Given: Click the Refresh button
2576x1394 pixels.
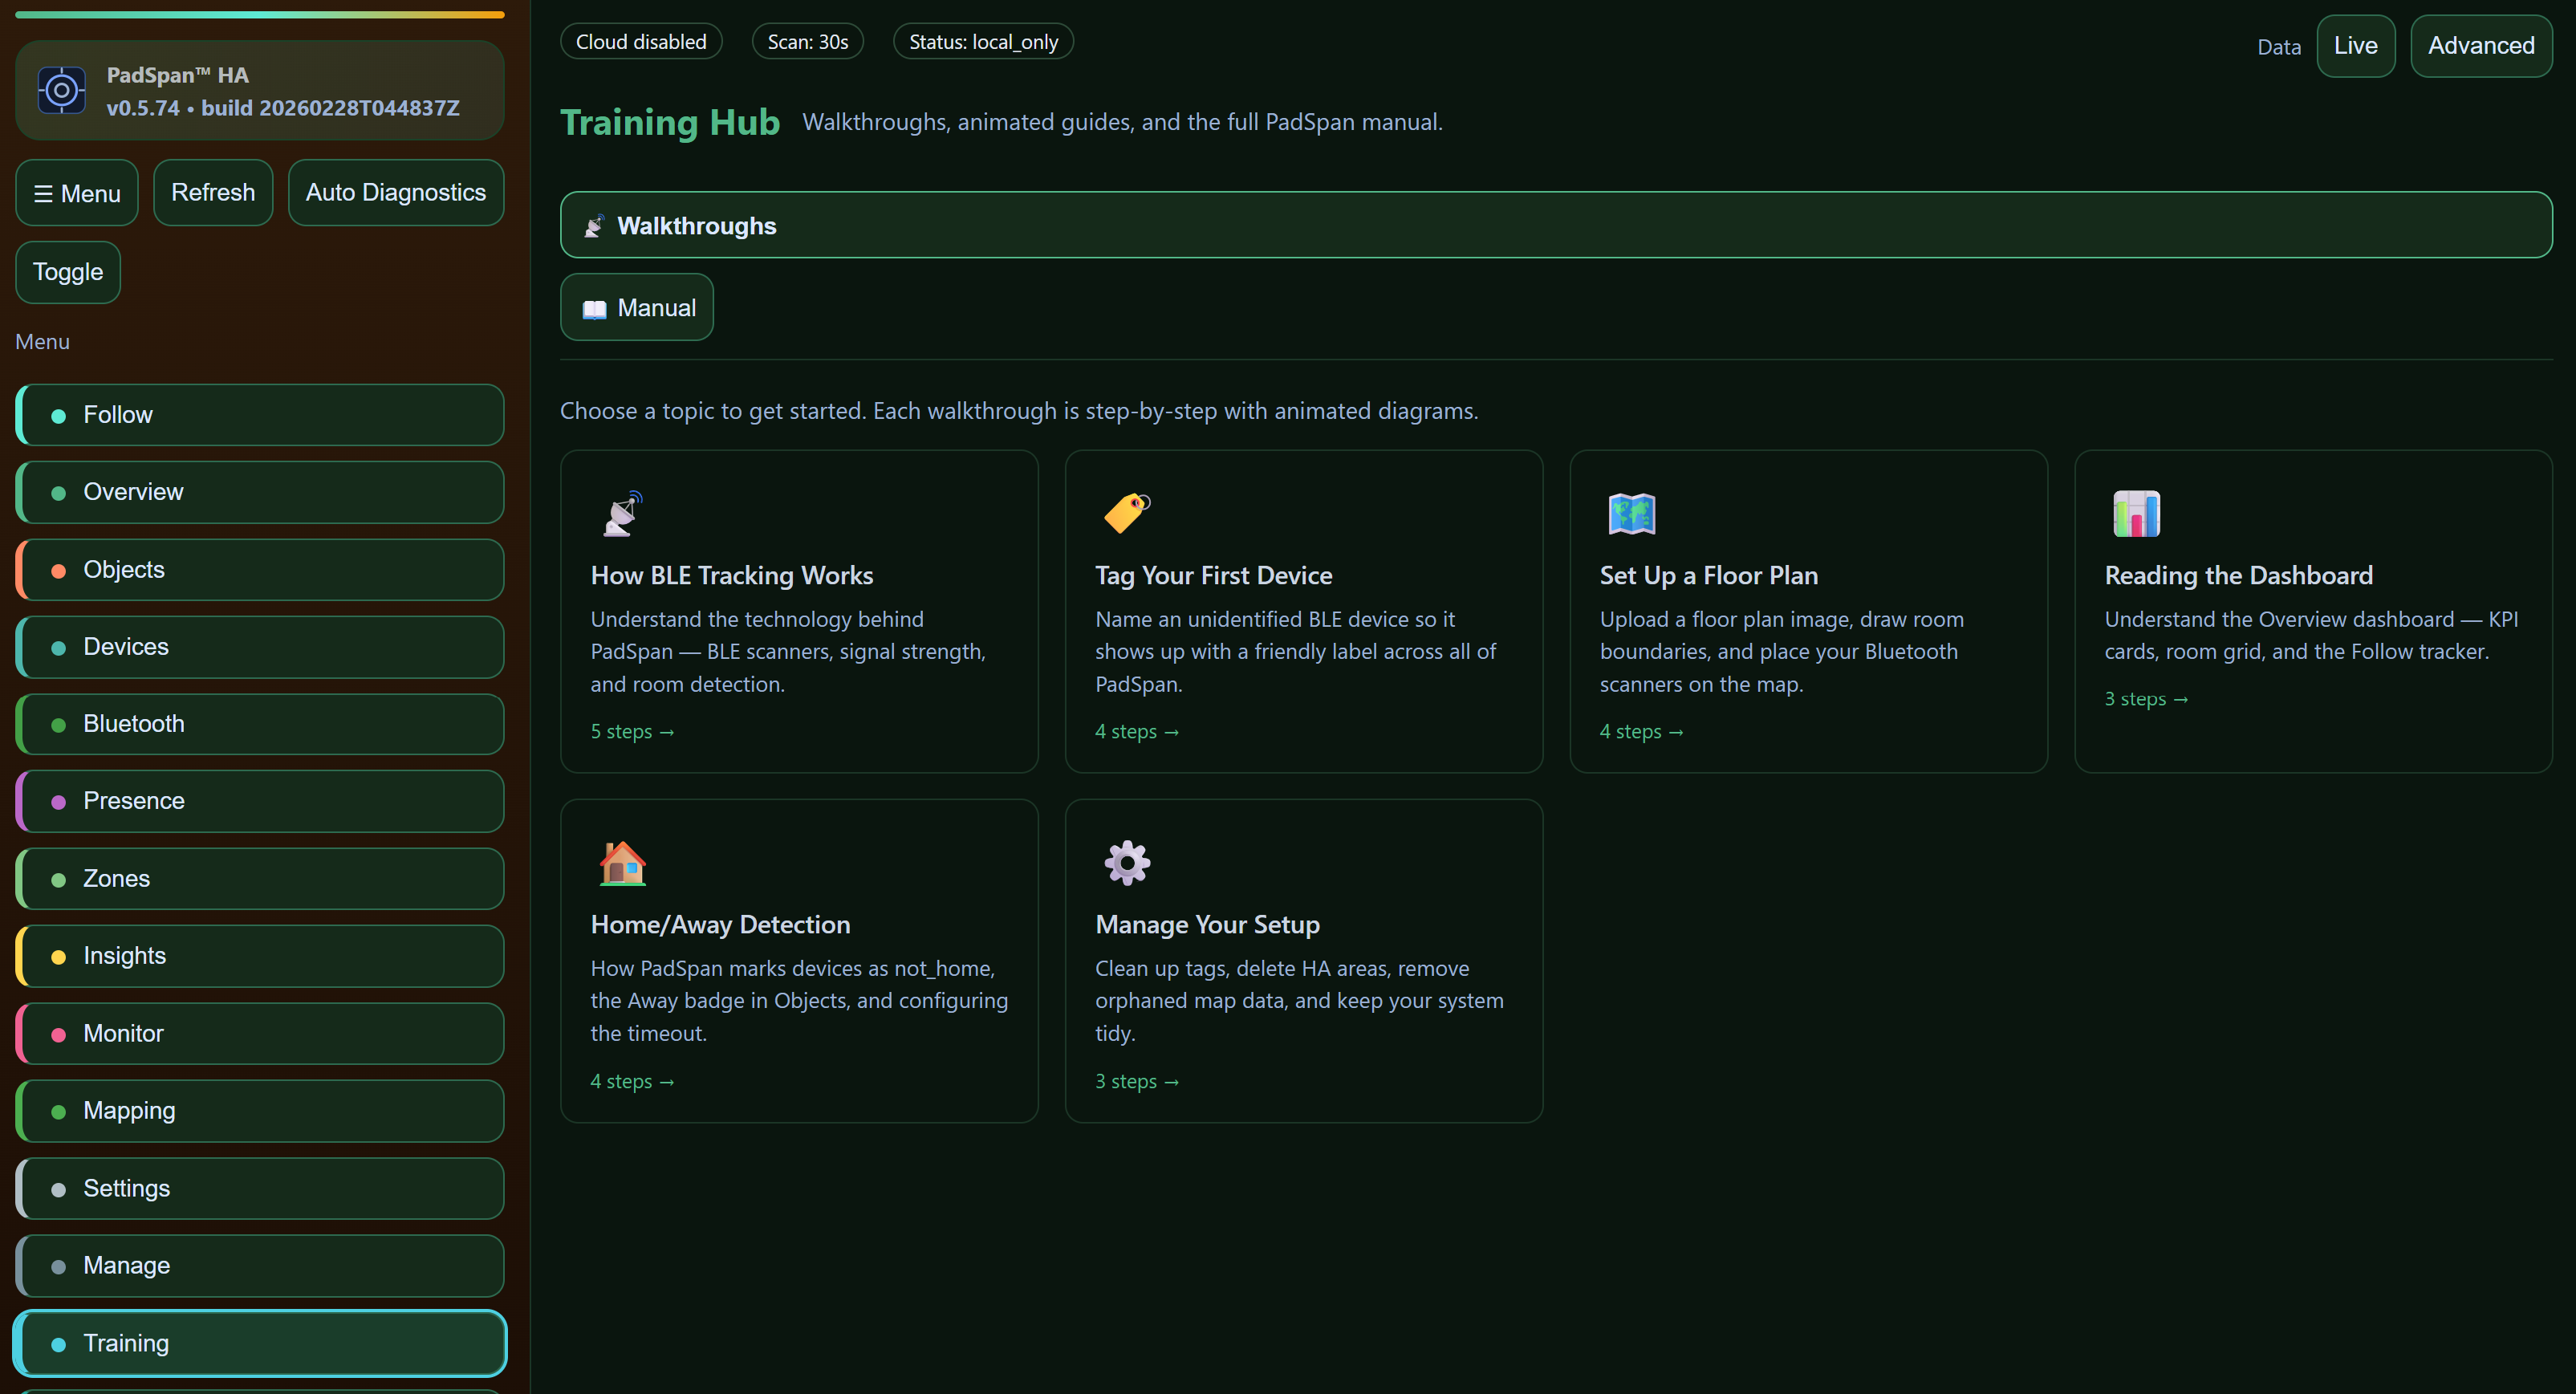Looking at the screenshot, I should click(x=213, y=193).
